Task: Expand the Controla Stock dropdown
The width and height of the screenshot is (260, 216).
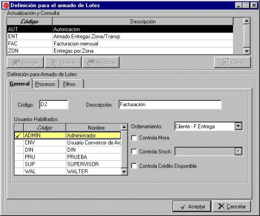Action: (238, 151)
